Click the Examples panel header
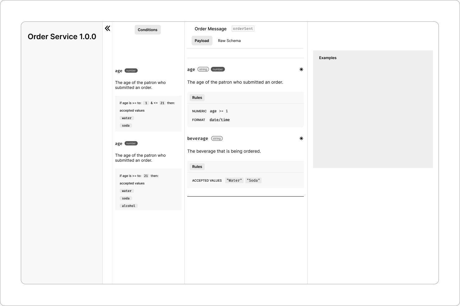Viewport: 460px width, 306px height. (328, 58)
